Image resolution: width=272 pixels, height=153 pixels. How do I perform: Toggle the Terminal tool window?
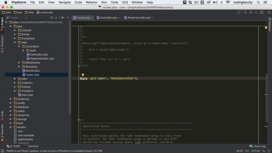tap(31, 146)
